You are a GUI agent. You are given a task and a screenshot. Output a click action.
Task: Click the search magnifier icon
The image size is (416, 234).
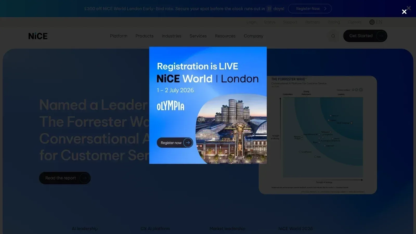(333, 36)
